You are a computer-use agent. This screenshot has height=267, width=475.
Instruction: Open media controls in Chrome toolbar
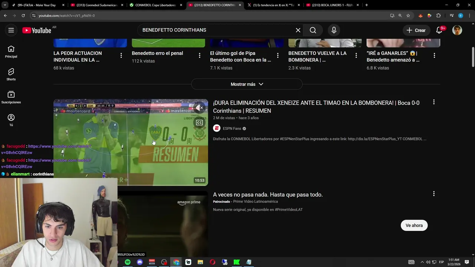pos(452,16)
